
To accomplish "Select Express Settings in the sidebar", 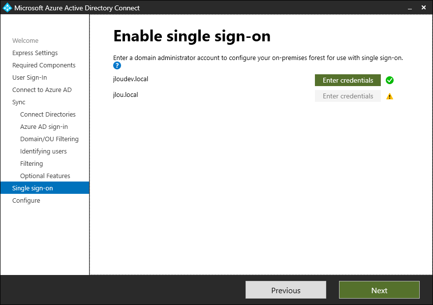I will click(35, 53).
